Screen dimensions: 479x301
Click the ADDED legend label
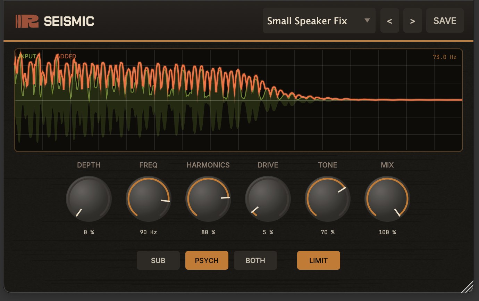click(x=66, y=56)
